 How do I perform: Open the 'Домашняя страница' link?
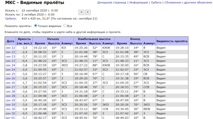[x=112, y=3]
